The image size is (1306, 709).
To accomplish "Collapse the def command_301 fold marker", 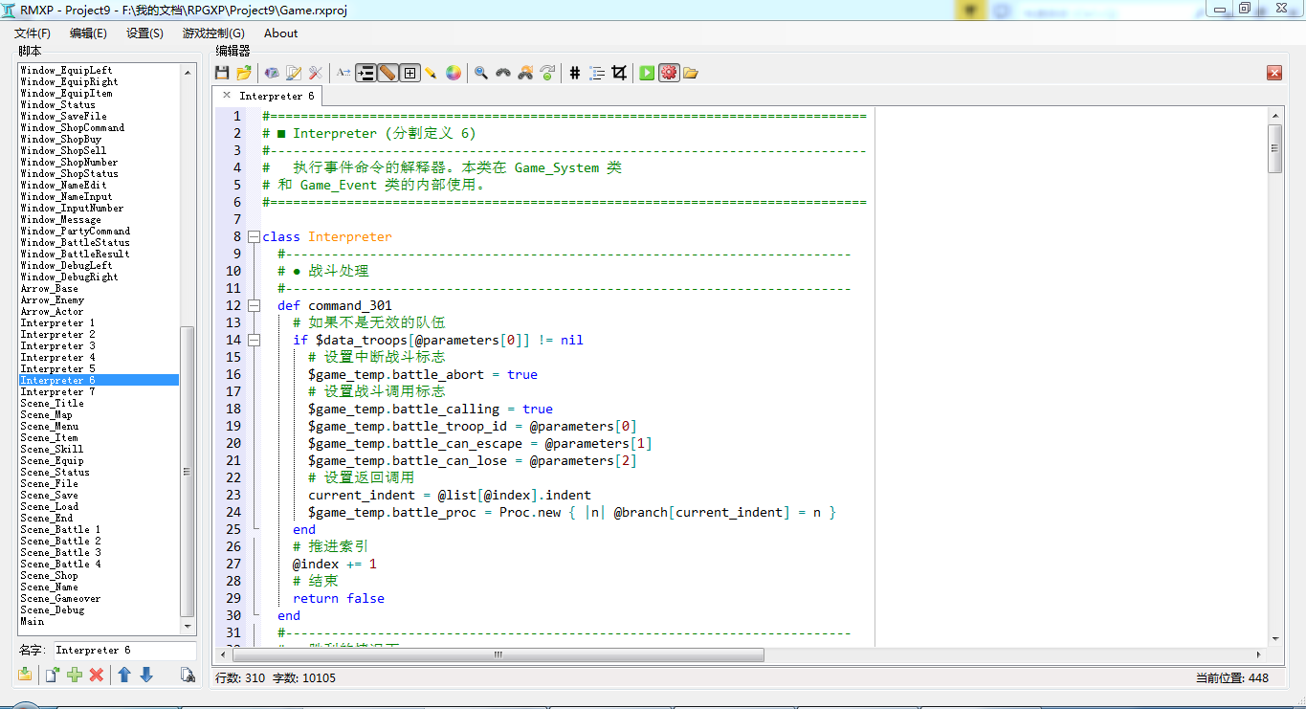I will 254,305.
